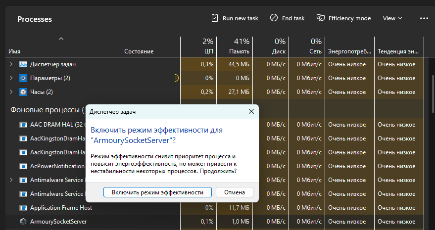Expand the first Antimalware Service process
The image size is (435, 230).
tap(11, 180)
